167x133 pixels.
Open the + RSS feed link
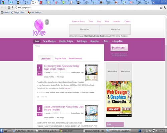pos(37,46)
